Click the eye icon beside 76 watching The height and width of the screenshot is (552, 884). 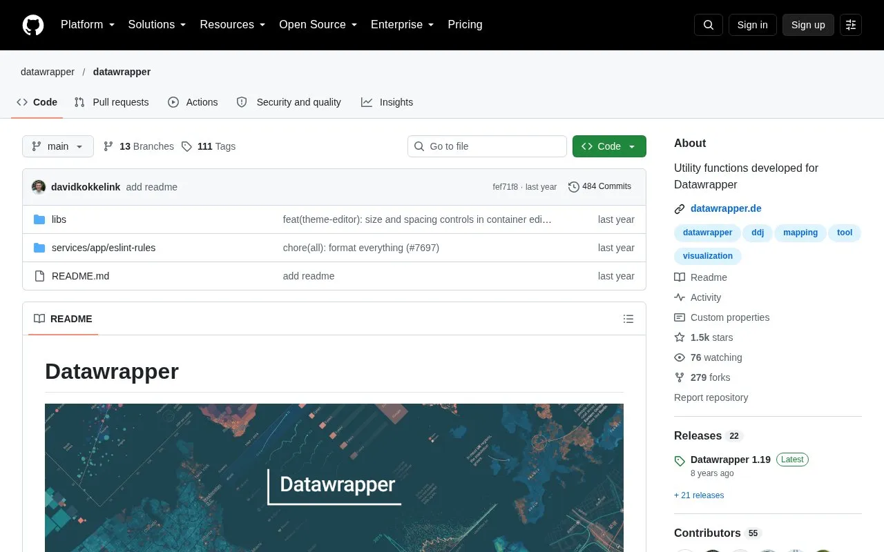(x=680, y=357)
